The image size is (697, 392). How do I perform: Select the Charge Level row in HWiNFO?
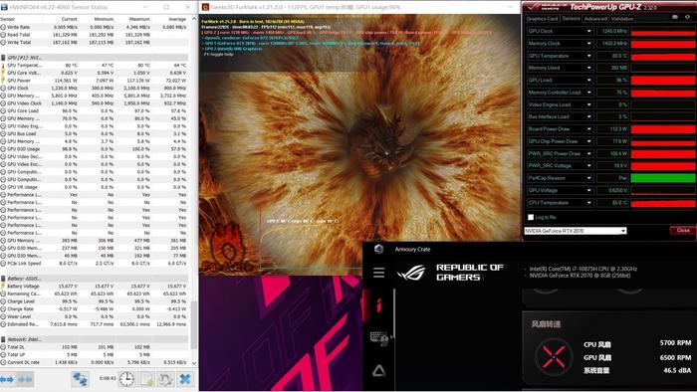tap(94, 301)
